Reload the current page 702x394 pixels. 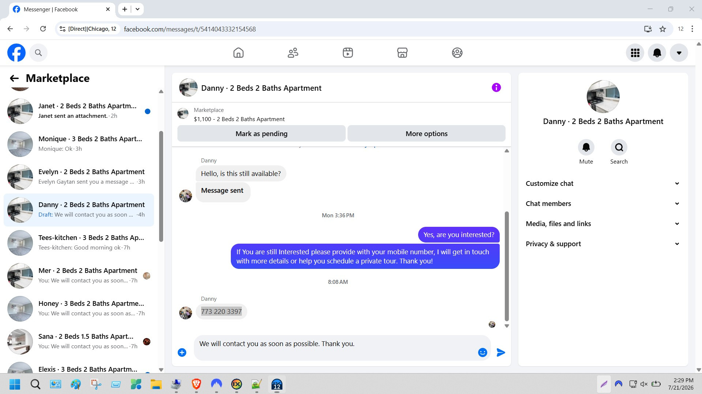coord(43,29)
